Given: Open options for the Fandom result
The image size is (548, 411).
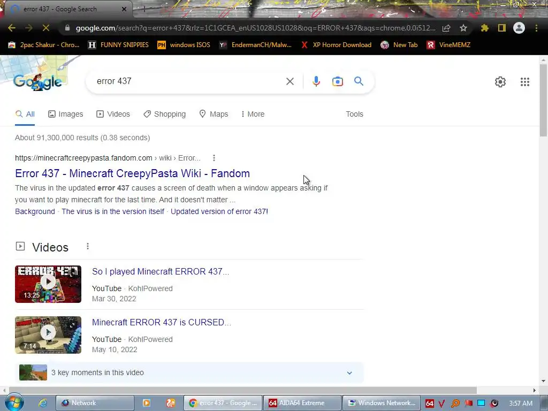Looking at the screenshot, I should click(x=214, y=158).
